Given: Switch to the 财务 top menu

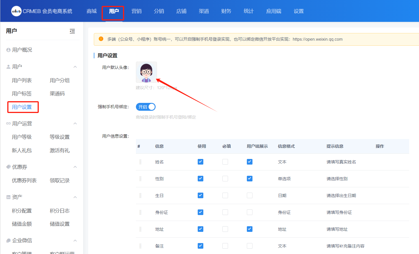Looking at the screenshot, I should tap(226, 11).
